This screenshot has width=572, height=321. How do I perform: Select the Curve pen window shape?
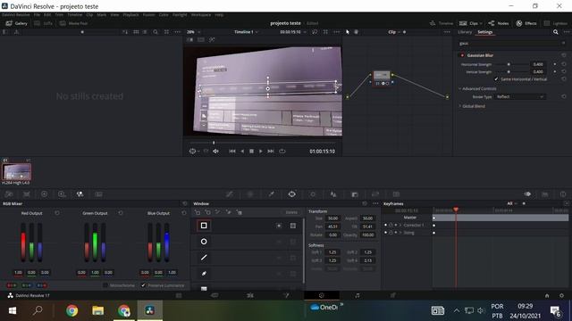[204, 274]
